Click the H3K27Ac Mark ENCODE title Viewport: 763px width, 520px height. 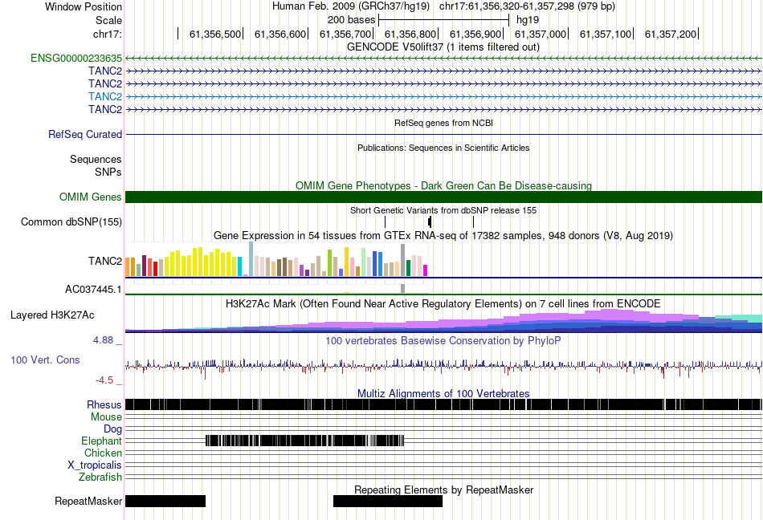[443, 304]
